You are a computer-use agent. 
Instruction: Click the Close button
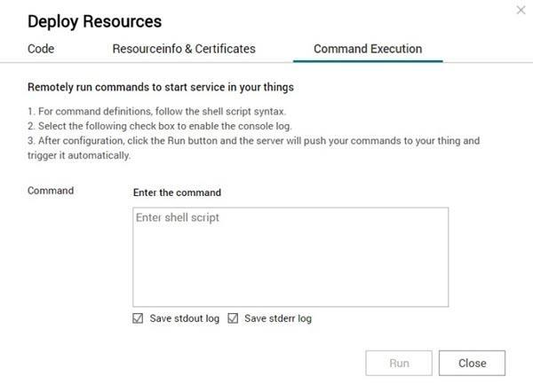[473, 363]
